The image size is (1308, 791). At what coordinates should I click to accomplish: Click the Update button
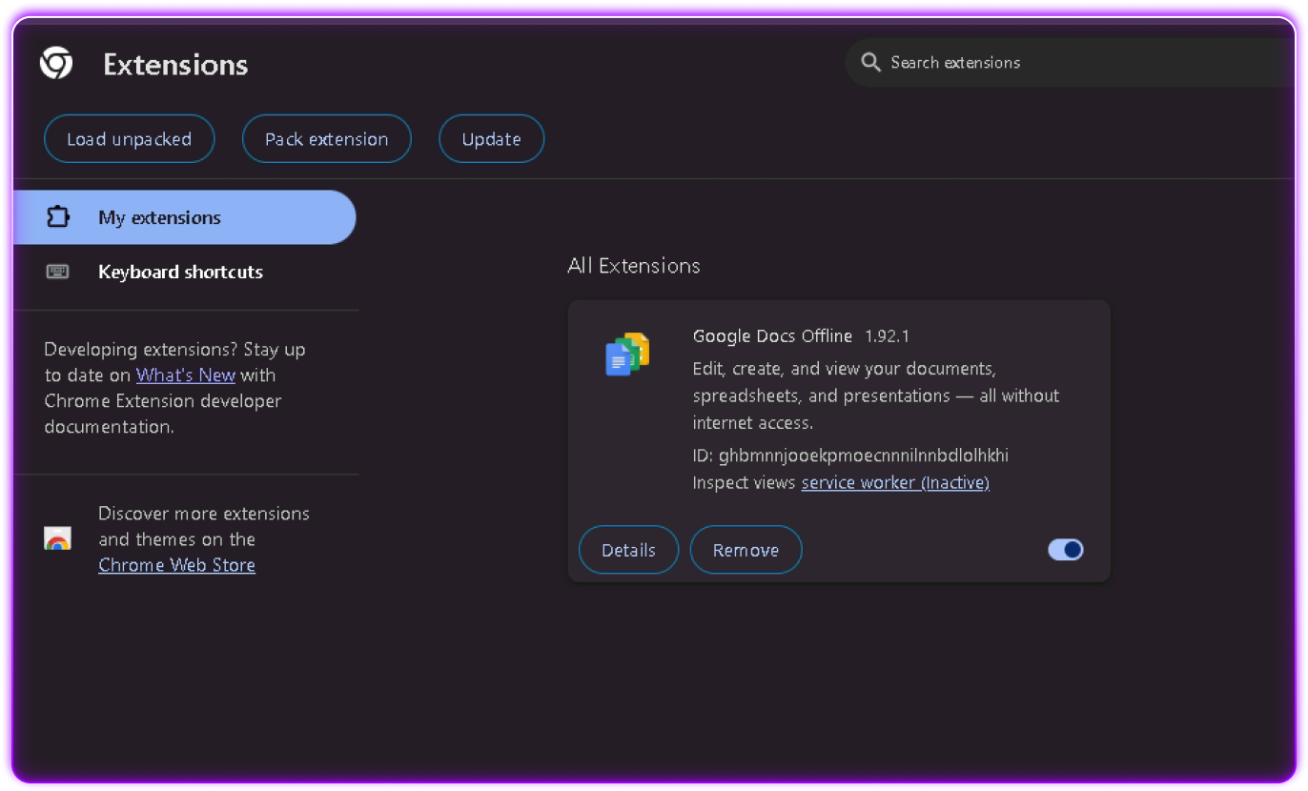click(492, 139)
